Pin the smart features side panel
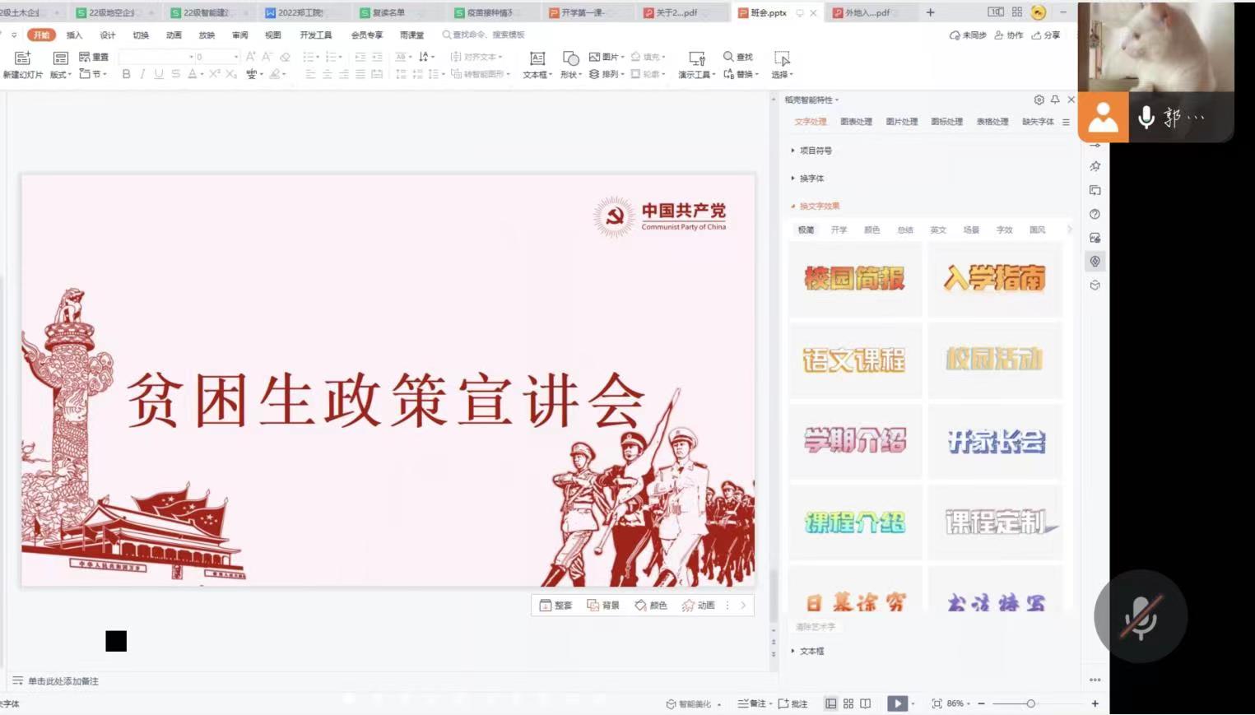The image size is (1255, 715). click(1055, 100)
